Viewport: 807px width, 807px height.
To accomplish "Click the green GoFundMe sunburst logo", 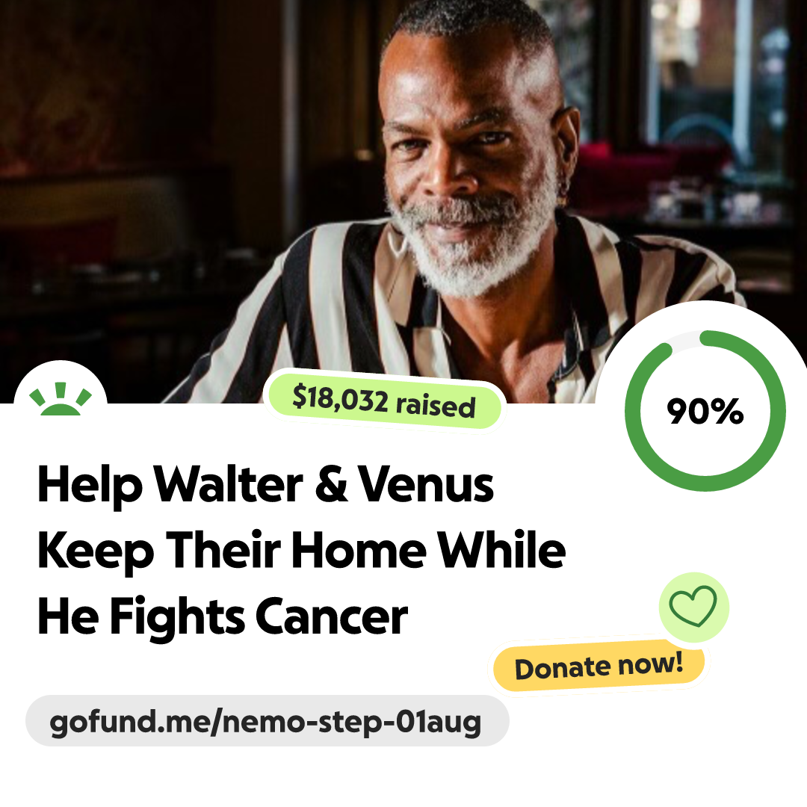I will click(x=61, y=399).
